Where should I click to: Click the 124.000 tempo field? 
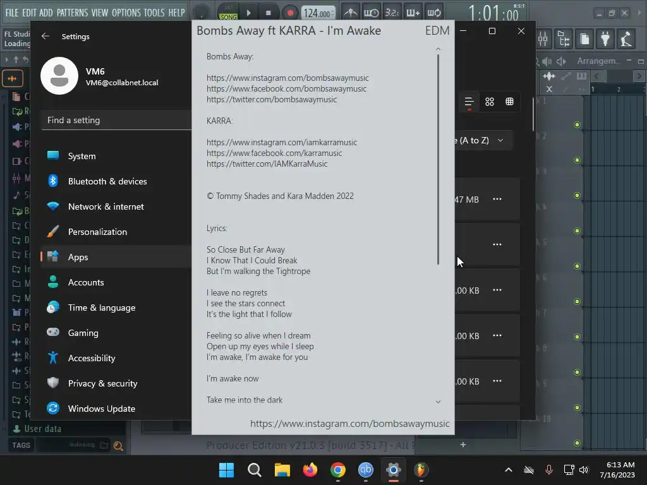pyautogui.click(x=318, y=13)
